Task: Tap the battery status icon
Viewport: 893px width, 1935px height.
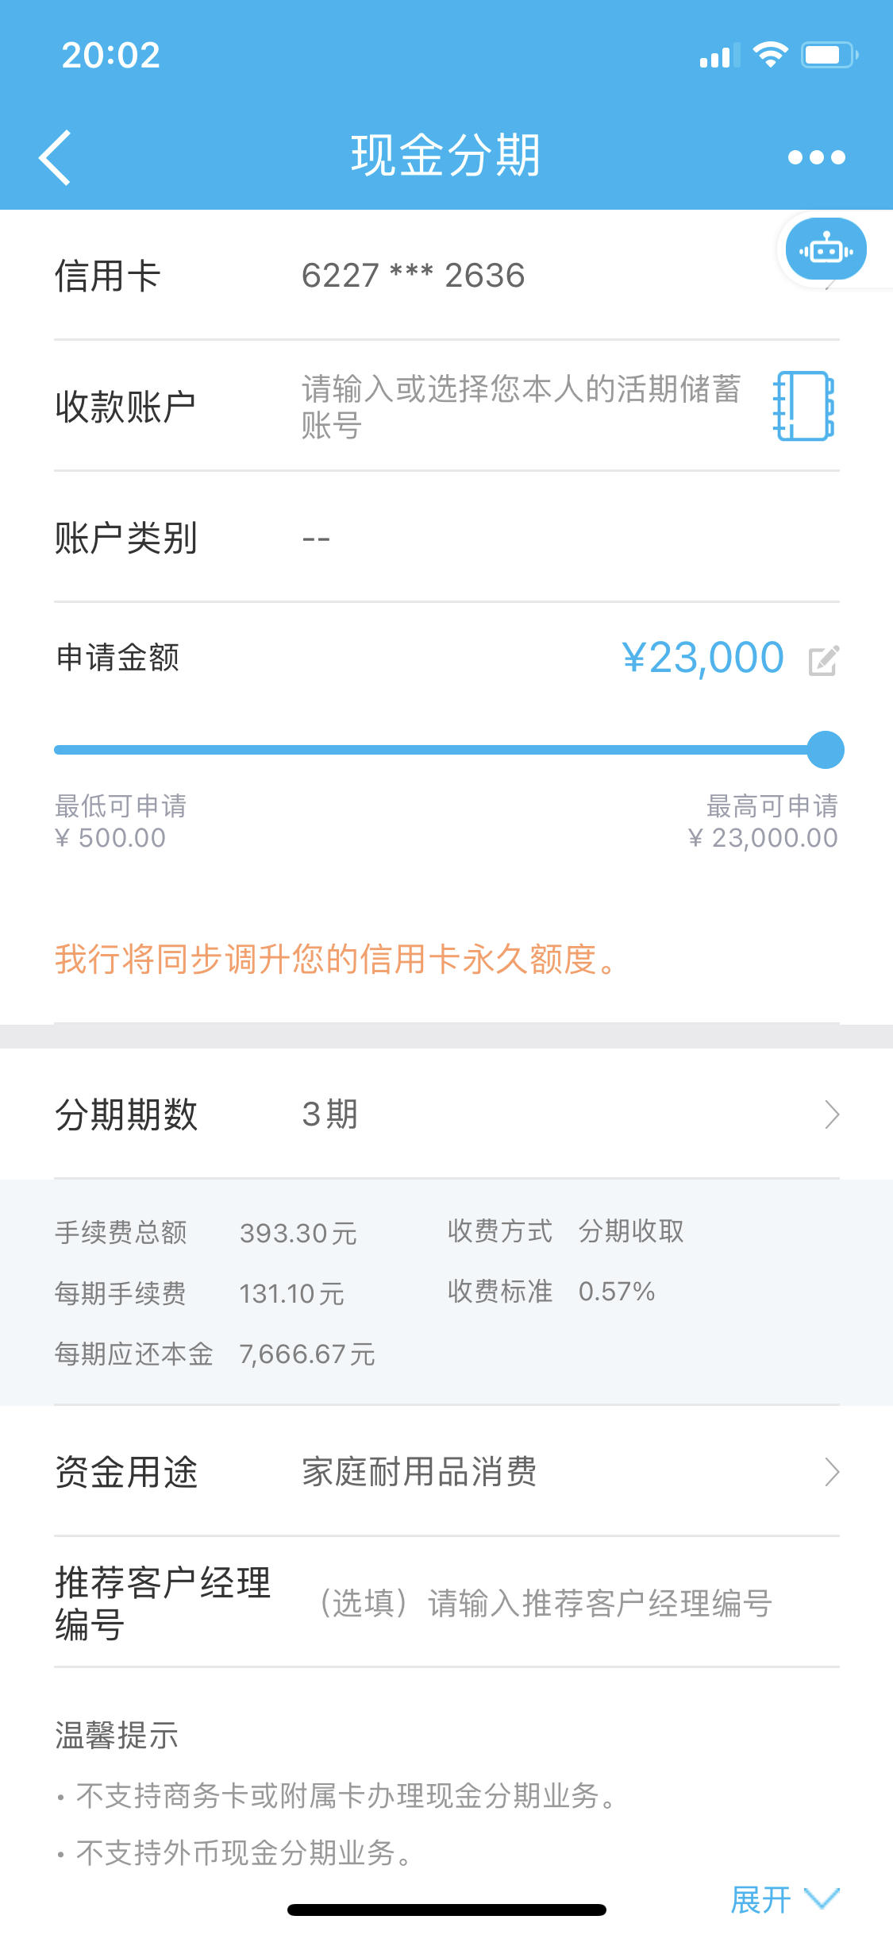Action: [x=829, y=55]
